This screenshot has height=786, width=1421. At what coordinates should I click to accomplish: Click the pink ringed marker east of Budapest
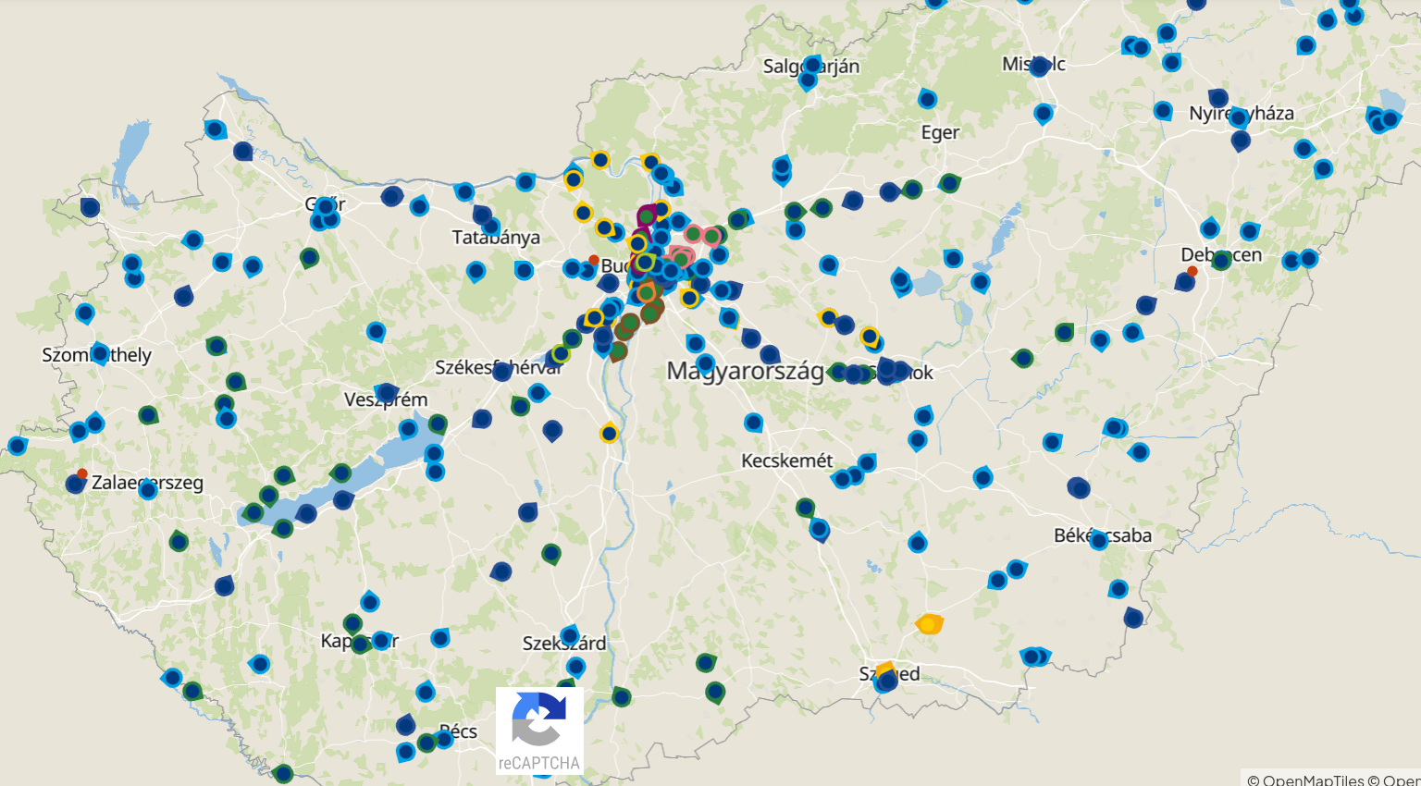[711, 237]
